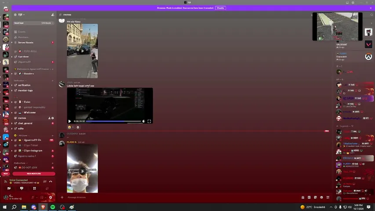Expand the Boosters channel arrow
Image resolution: width=375 pixels, height=211 pixels.
tap(12, 74)
